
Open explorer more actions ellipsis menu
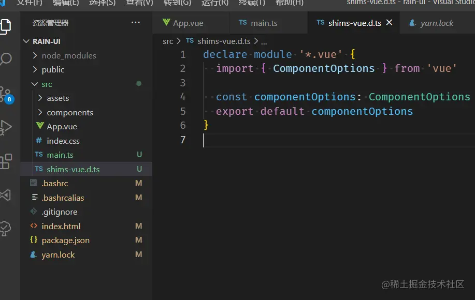coord(136,23)
